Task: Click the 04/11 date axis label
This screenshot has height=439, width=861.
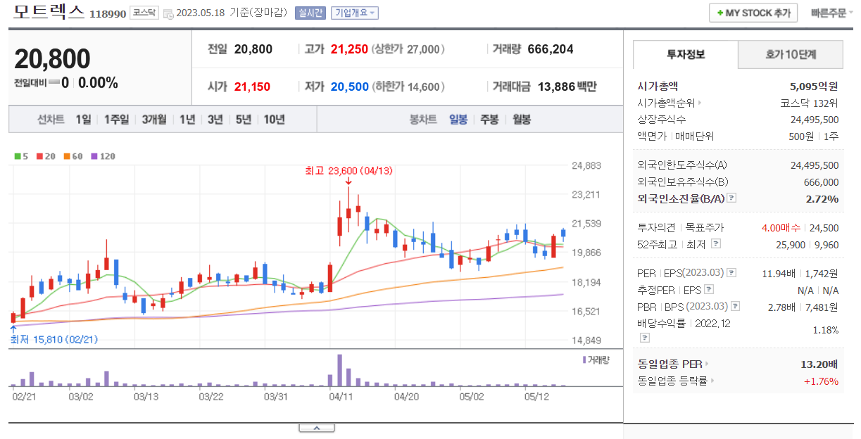Action: (341, 397)
